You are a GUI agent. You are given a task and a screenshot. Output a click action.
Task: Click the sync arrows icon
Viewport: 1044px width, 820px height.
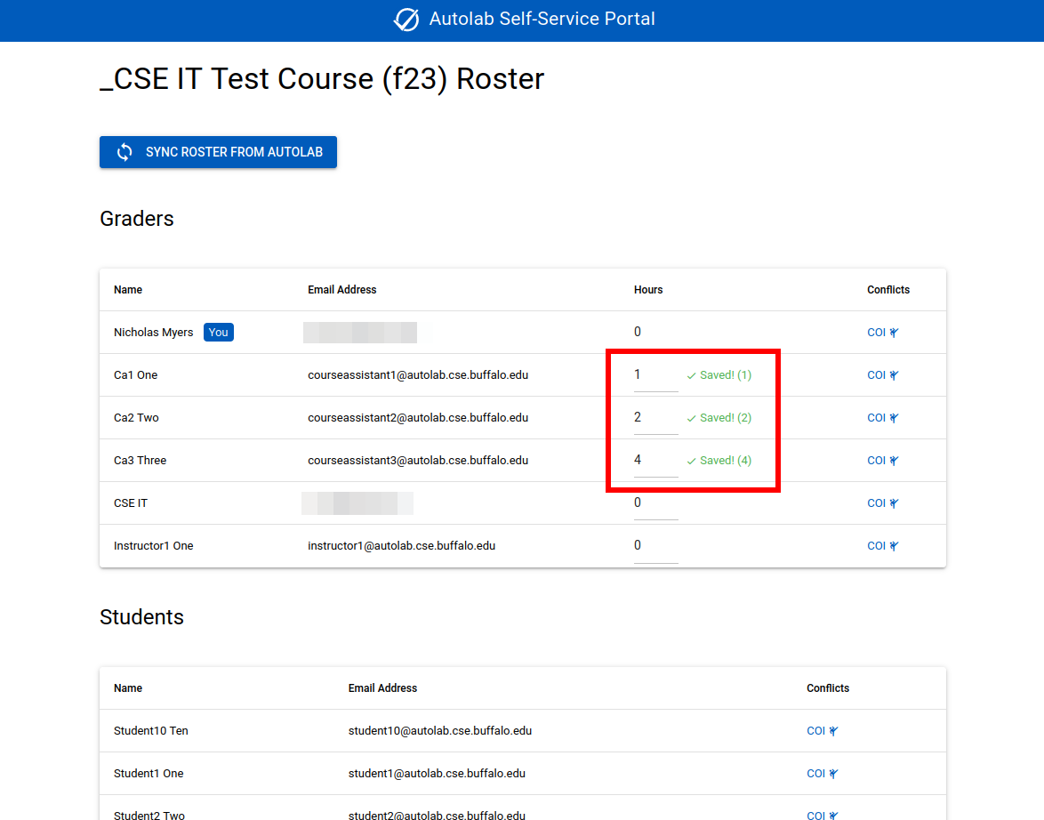pos(124,152)
